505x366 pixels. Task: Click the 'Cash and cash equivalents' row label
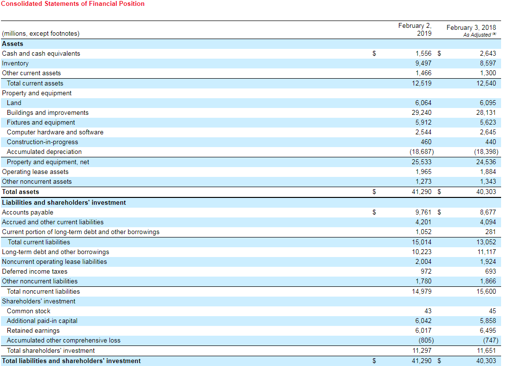pyautogui.click(x=41, y=54)
